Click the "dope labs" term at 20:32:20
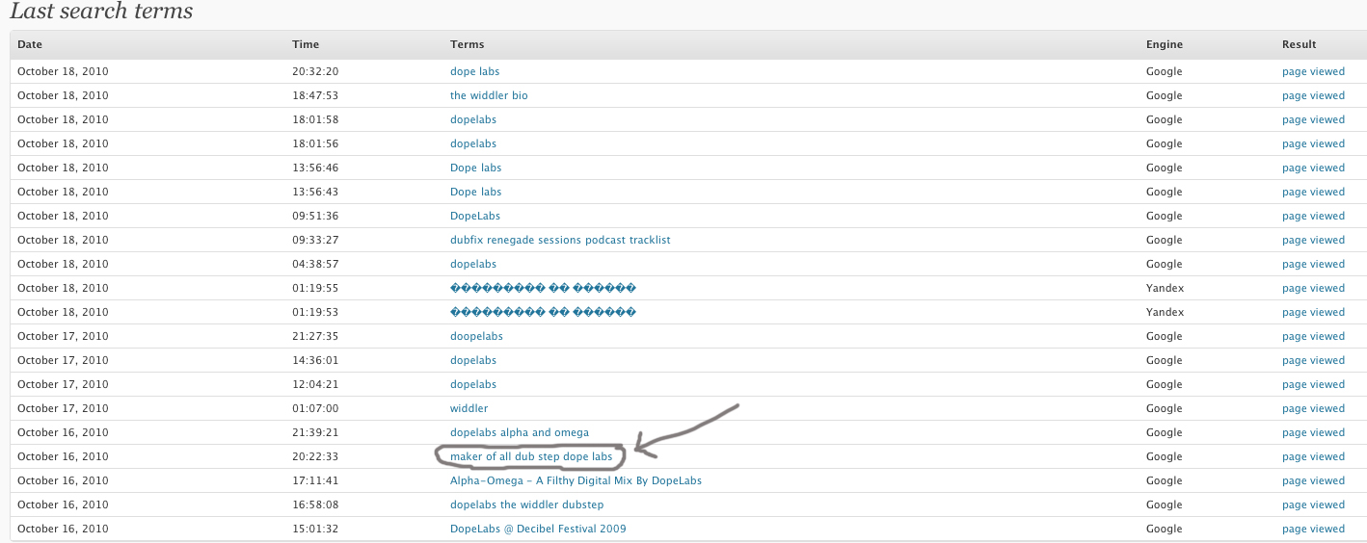The image size is (1367, 543). (x=475, y=71)
